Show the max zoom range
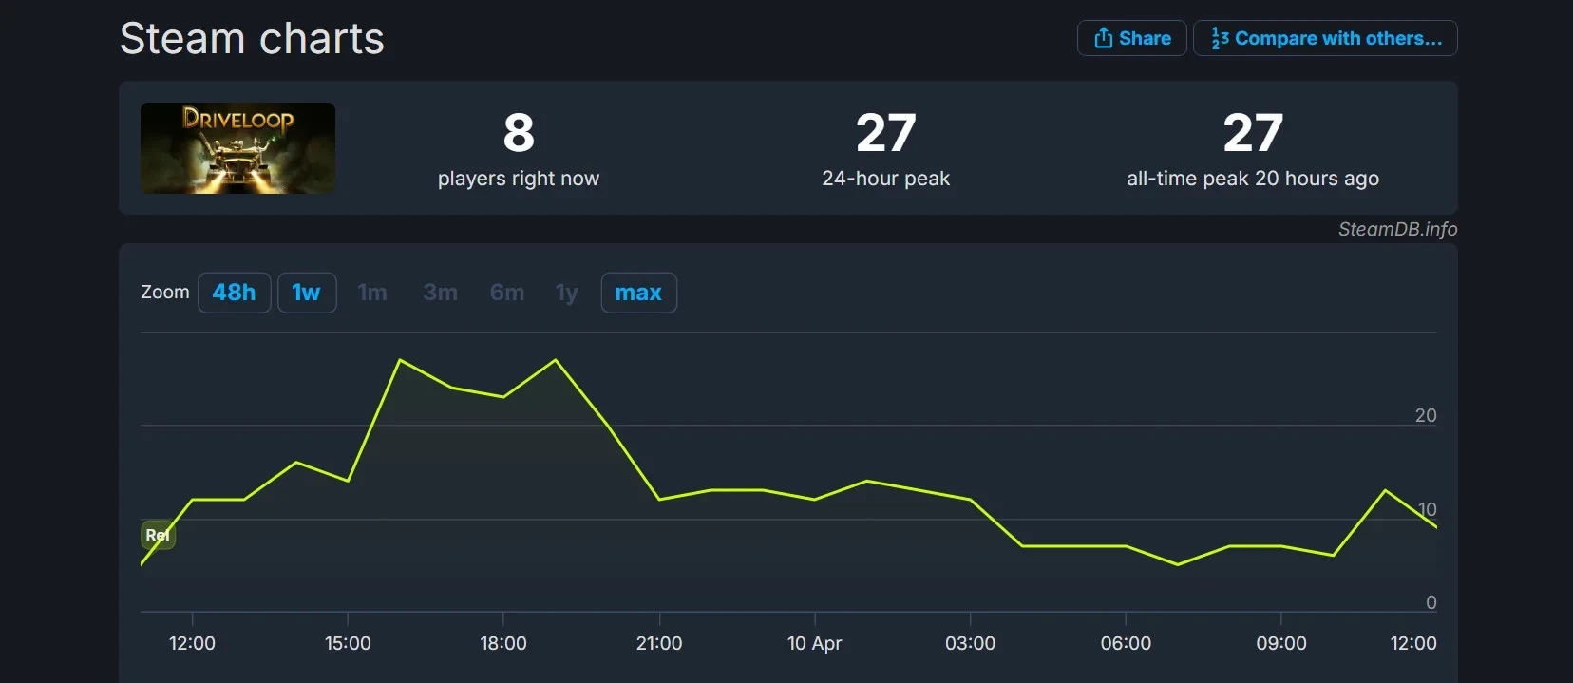 click(638, 293)
